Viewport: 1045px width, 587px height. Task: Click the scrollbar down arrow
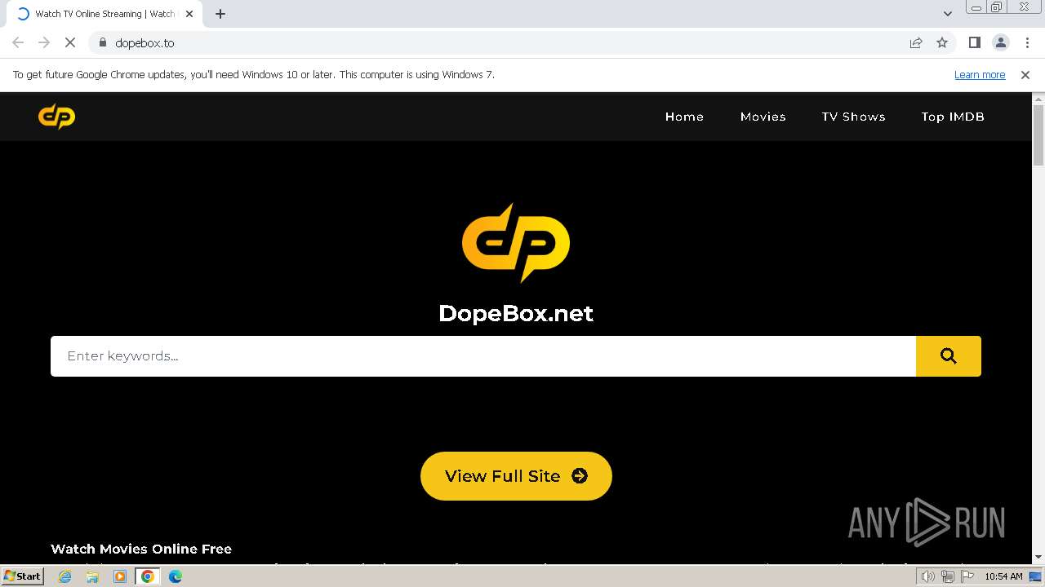[x=1038, y=558]
